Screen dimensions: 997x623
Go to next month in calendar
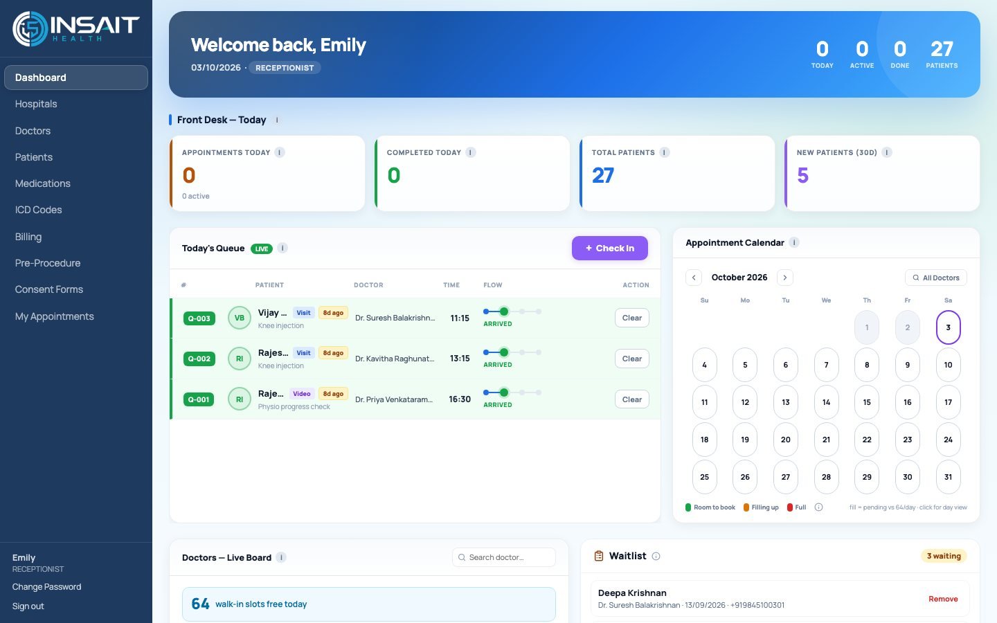coord(784,278)
